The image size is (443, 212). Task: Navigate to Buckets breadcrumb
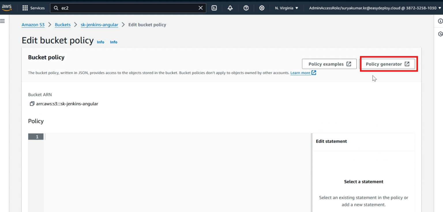tap(63, 25)
